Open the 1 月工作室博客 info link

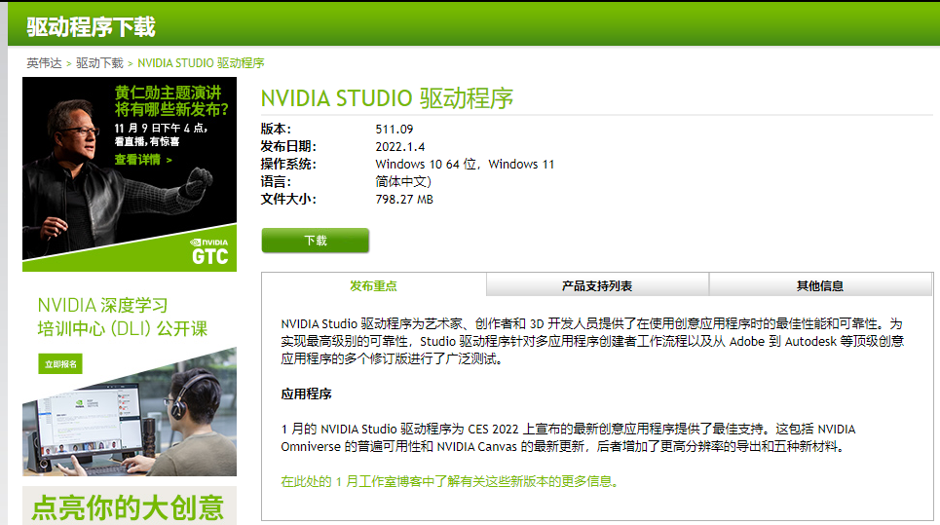tap(449, 481)
